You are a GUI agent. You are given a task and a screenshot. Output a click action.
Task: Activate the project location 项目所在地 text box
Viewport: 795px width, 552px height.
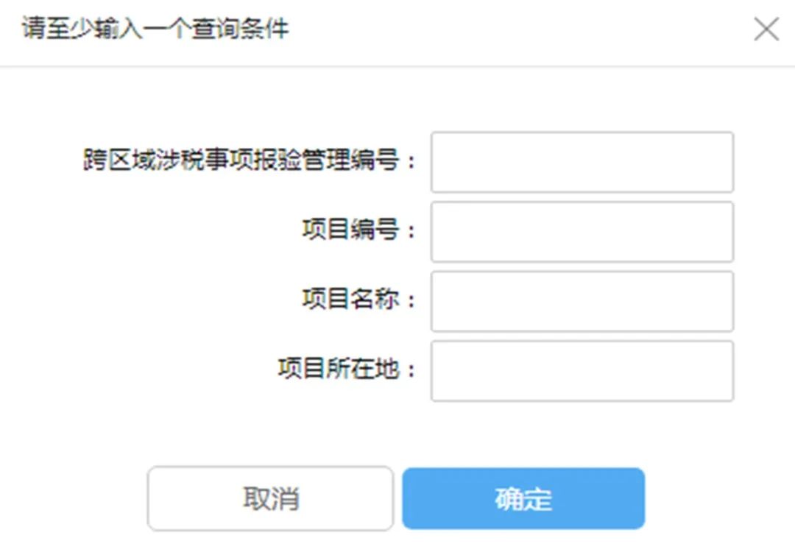click(x=582, y=371)
